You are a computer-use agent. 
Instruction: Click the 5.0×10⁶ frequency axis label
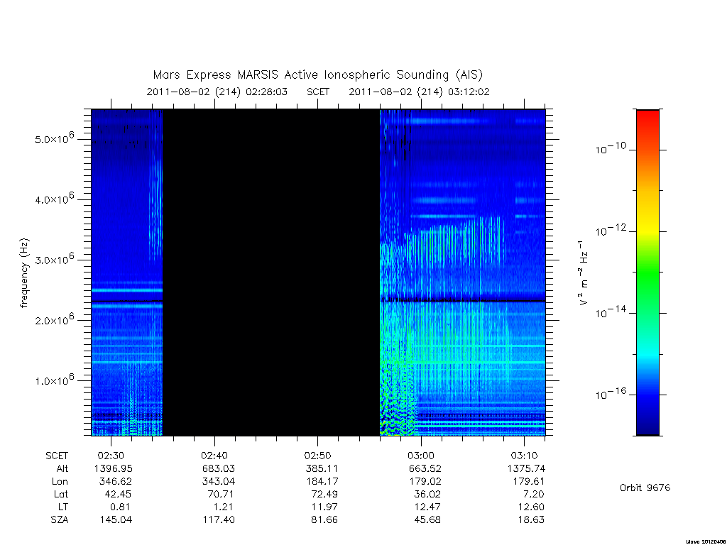[x=54, y=138]
